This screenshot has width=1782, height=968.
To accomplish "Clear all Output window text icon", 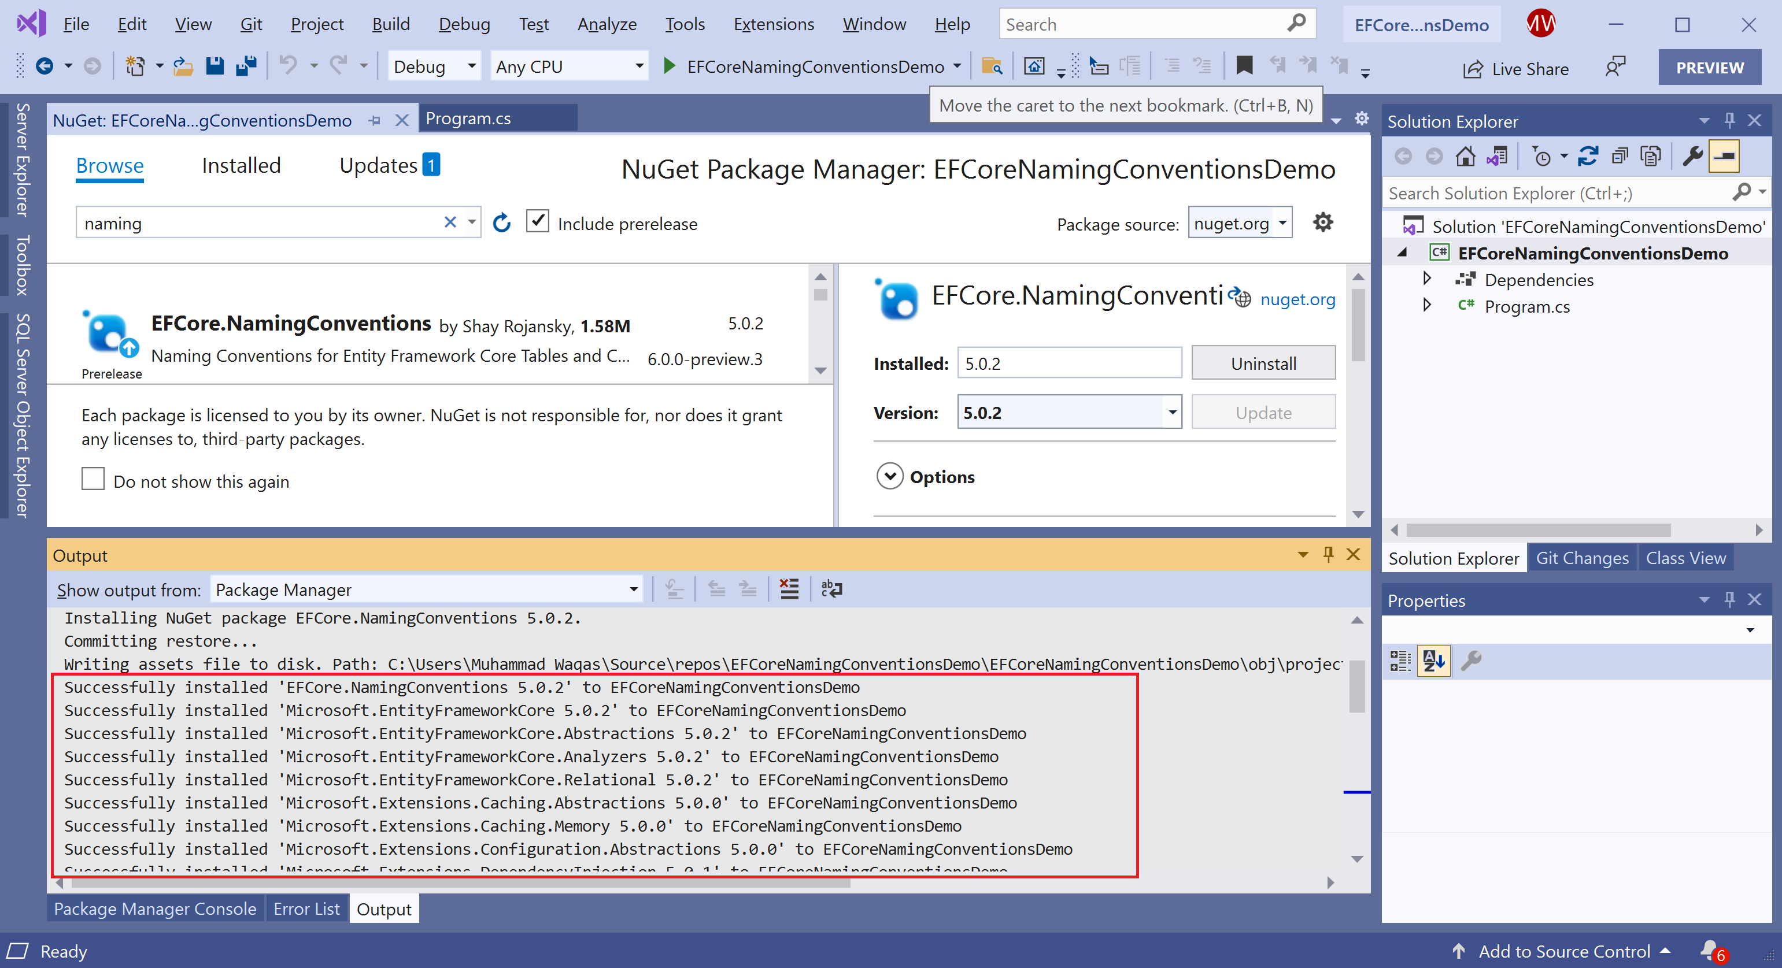I will 789,589.
